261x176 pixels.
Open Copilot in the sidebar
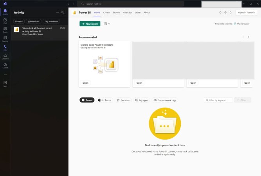coord(5,66)
